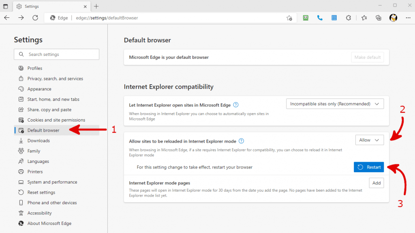The image size is (415, 233).
Task: Click the green screen extension icon
Action: click(306, 18)
